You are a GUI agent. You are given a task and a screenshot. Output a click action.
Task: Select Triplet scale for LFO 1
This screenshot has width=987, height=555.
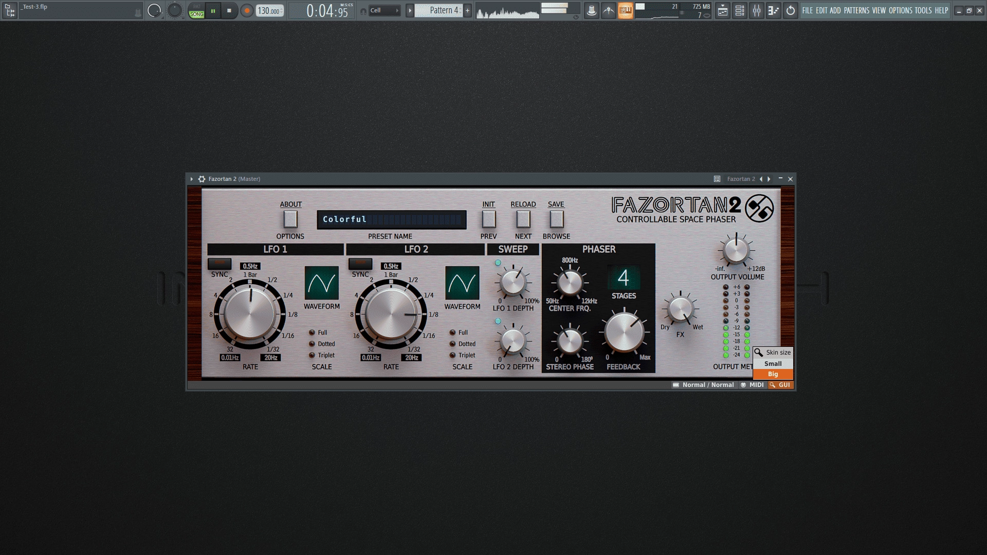coord(312,355)
